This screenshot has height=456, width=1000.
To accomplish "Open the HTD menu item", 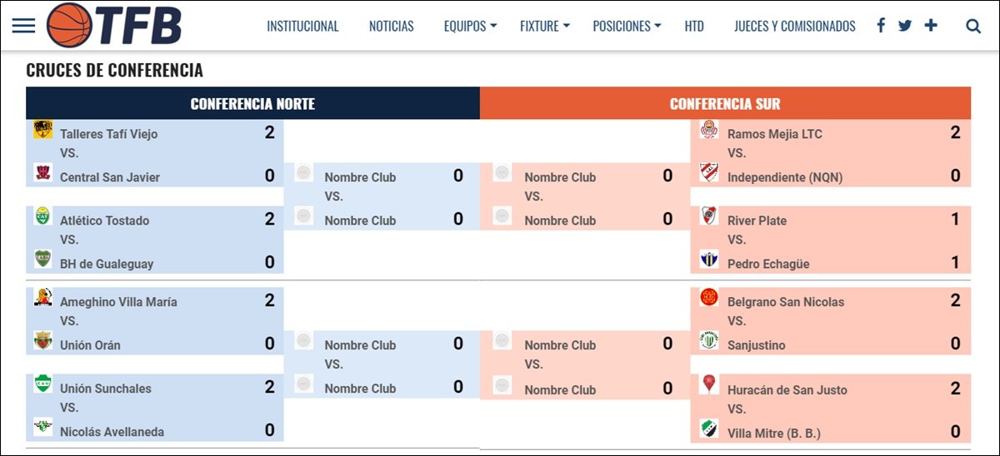I will click(x=694, y=26).
